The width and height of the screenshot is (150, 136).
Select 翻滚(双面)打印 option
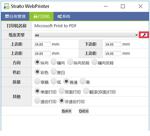coord(86,91)
